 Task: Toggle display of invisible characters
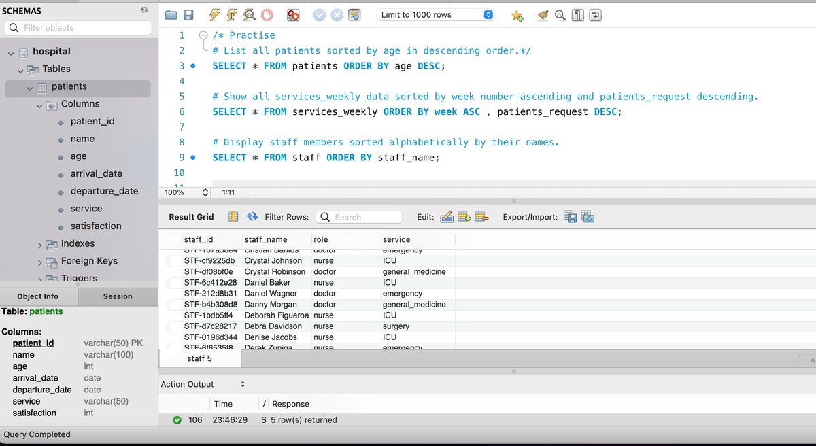click(x=578, y=14)
